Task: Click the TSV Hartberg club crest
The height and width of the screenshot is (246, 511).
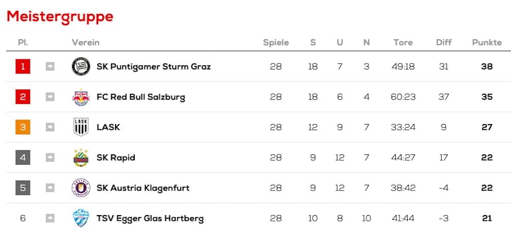Action: tap(81, 218)
